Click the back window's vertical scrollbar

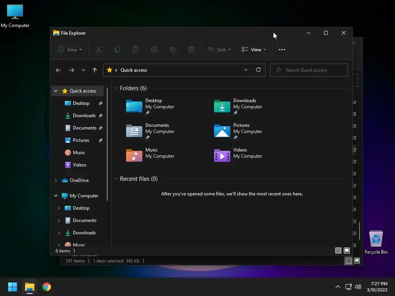[x=360, y=231]
